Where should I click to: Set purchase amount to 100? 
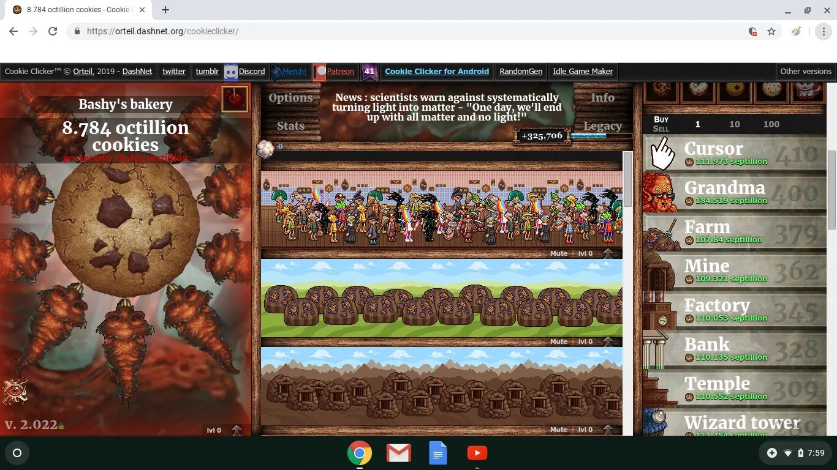[x=771, y=124]
